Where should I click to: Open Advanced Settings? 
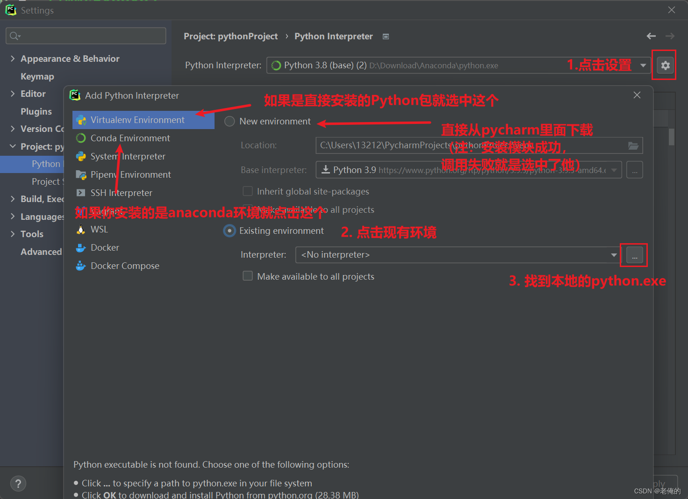click(x=41, y=252)
